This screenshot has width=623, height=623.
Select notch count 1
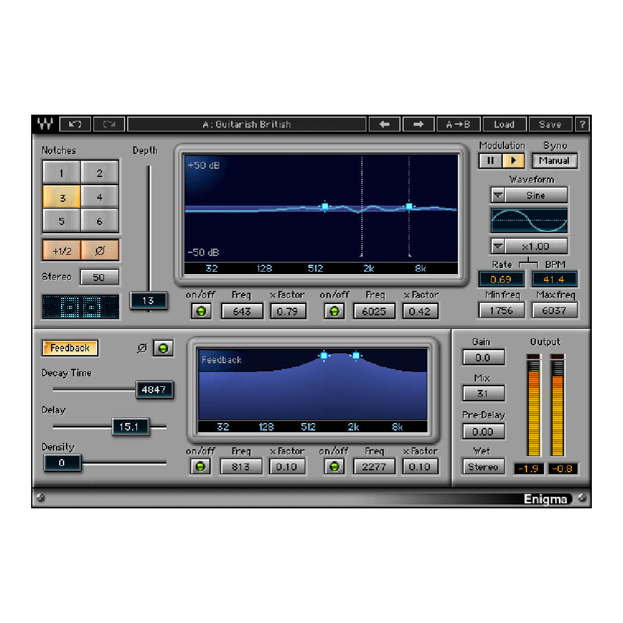[x=62, y=173]
